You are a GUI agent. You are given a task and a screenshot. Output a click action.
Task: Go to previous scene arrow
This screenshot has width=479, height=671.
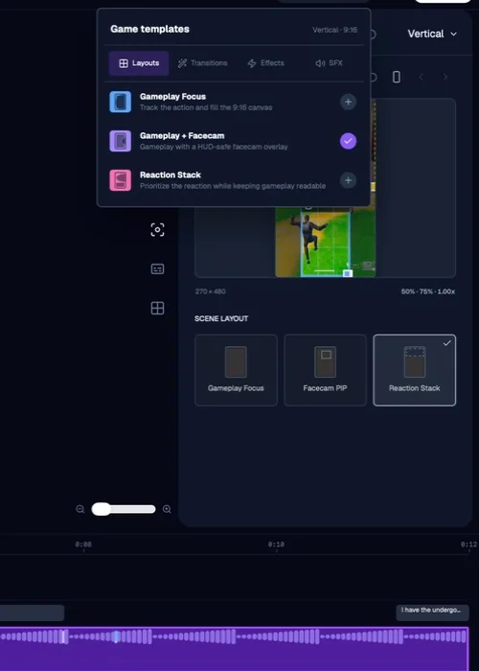click(422, 77)
